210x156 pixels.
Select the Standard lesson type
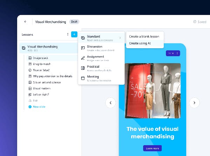(x=101, y=38)
